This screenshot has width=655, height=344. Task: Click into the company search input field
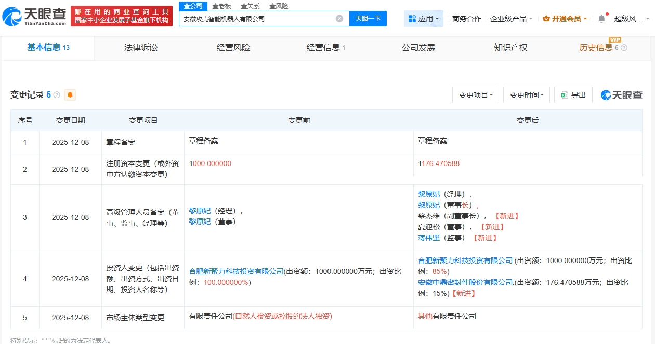257,19
